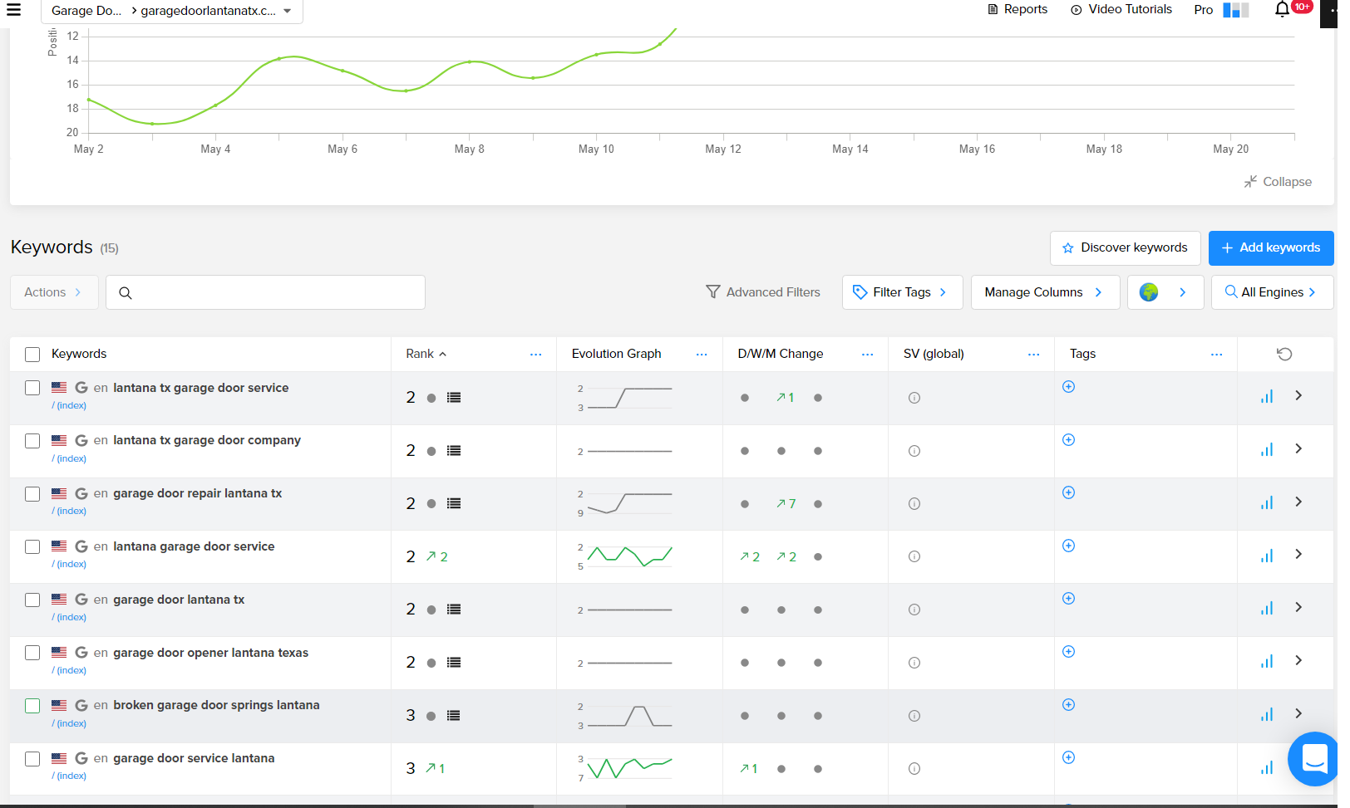Tick the checkbox for garage door lantana tx
The image size is (1350, 808).
click(x=32, y=600)
